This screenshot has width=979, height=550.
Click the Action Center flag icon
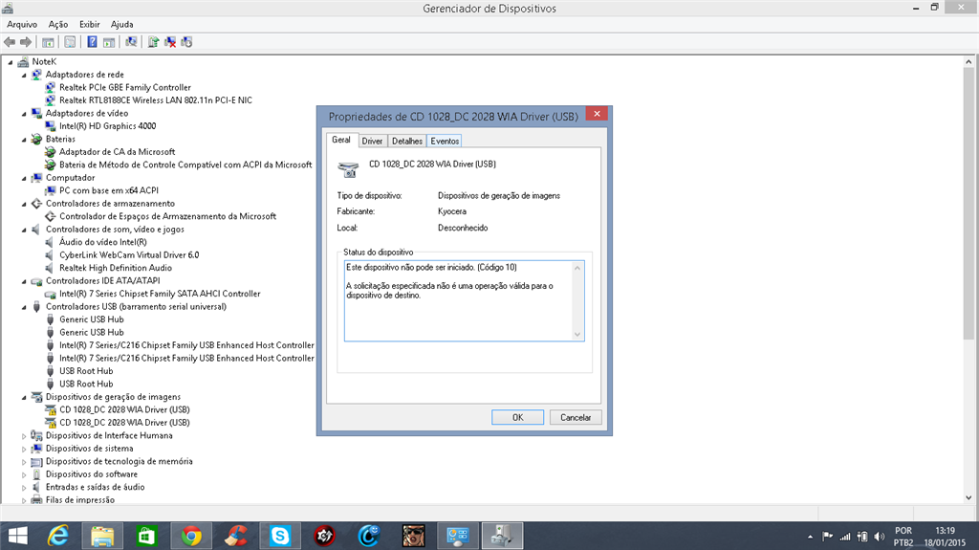click(x=827, y=537)
